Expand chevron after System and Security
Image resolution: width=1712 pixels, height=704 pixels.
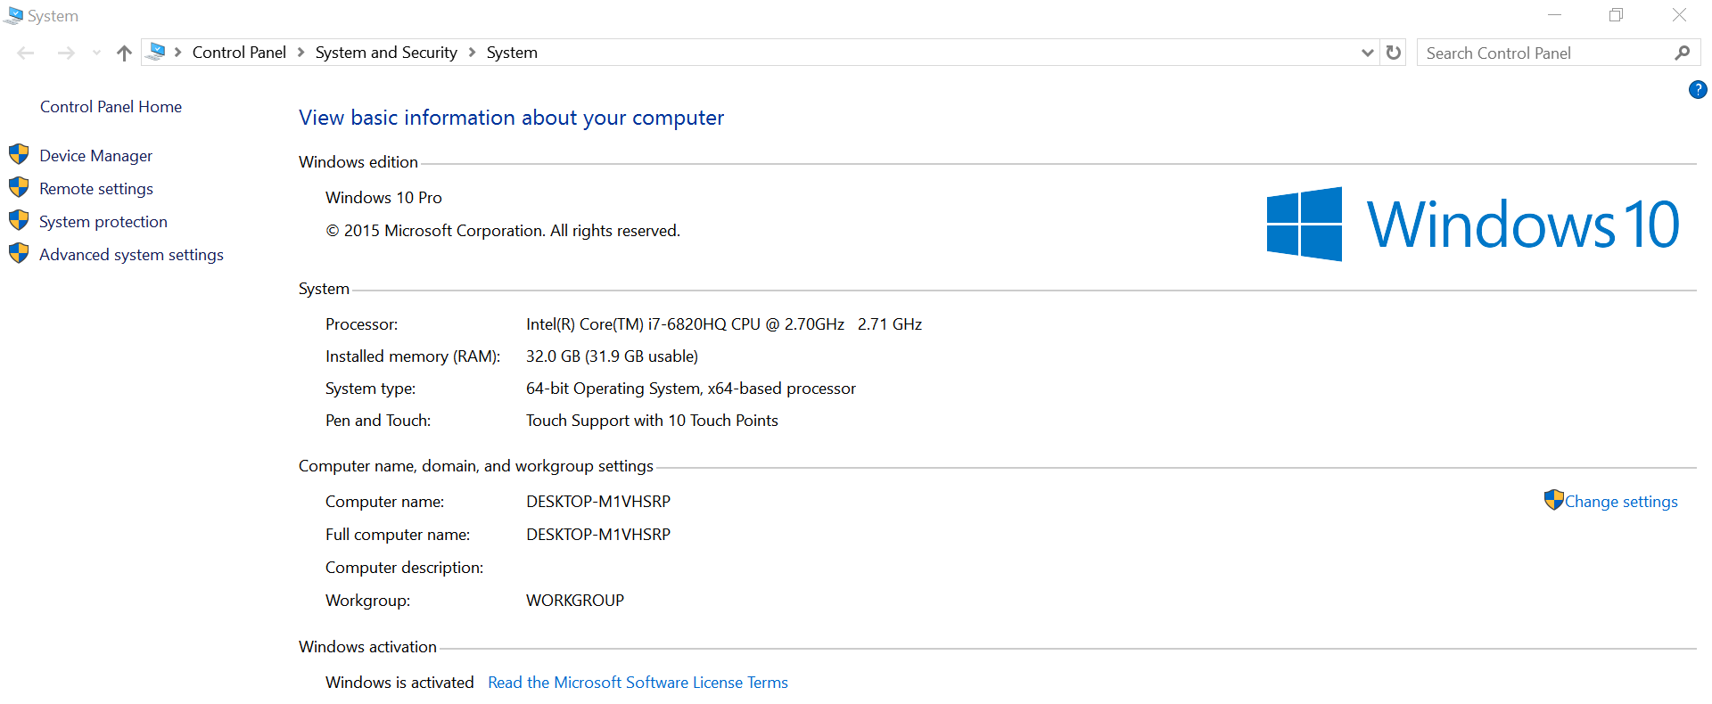[473, 53]
